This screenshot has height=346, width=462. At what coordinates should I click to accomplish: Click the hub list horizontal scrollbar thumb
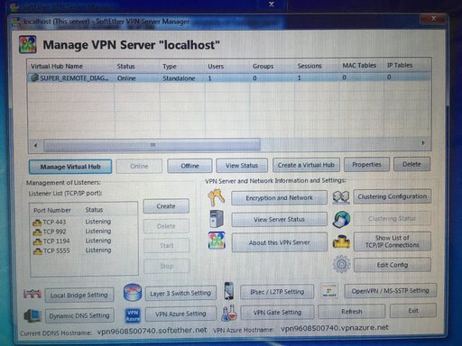pos(152,145)
